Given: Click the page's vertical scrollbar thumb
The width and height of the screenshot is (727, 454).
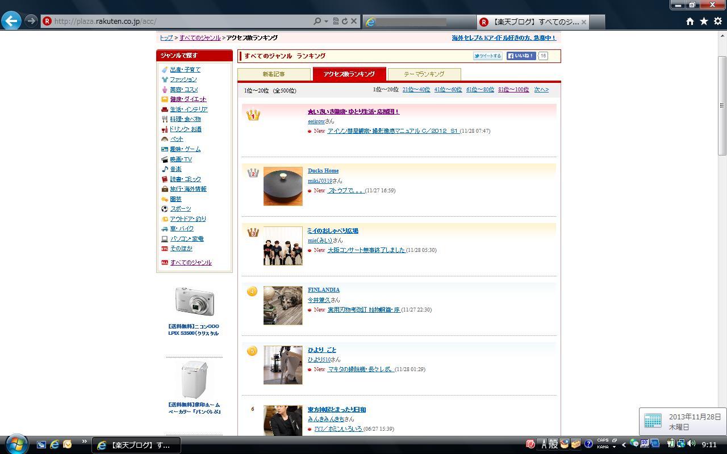Looking at the screenshot, I should [722, 105].
